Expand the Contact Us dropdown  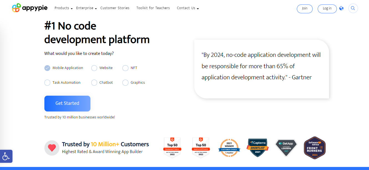(188, 8)
